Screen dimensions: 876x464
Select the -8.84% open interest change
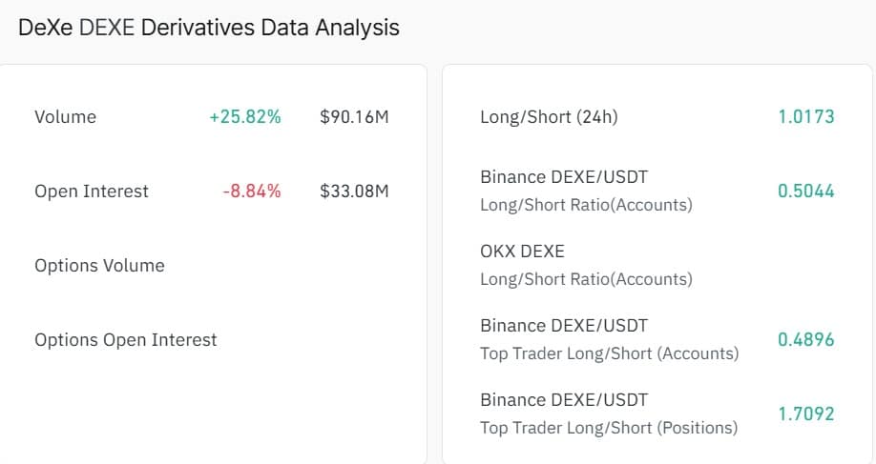pos(251,192)
